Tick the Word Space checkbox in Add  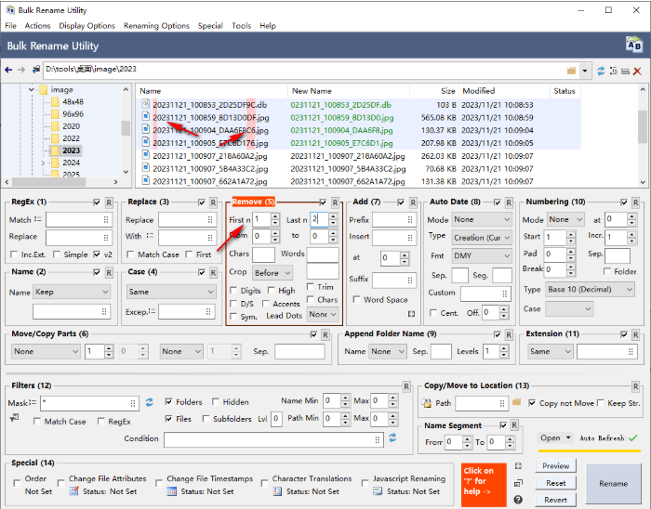point(356,299)
